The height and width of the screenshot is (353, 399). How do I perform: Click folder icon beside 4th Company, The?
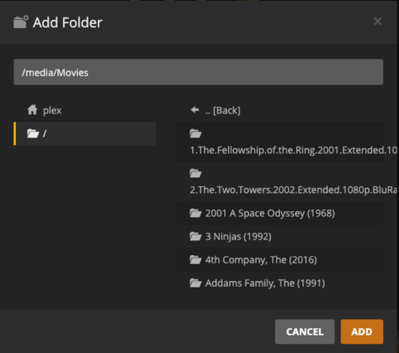click(196, 260)
